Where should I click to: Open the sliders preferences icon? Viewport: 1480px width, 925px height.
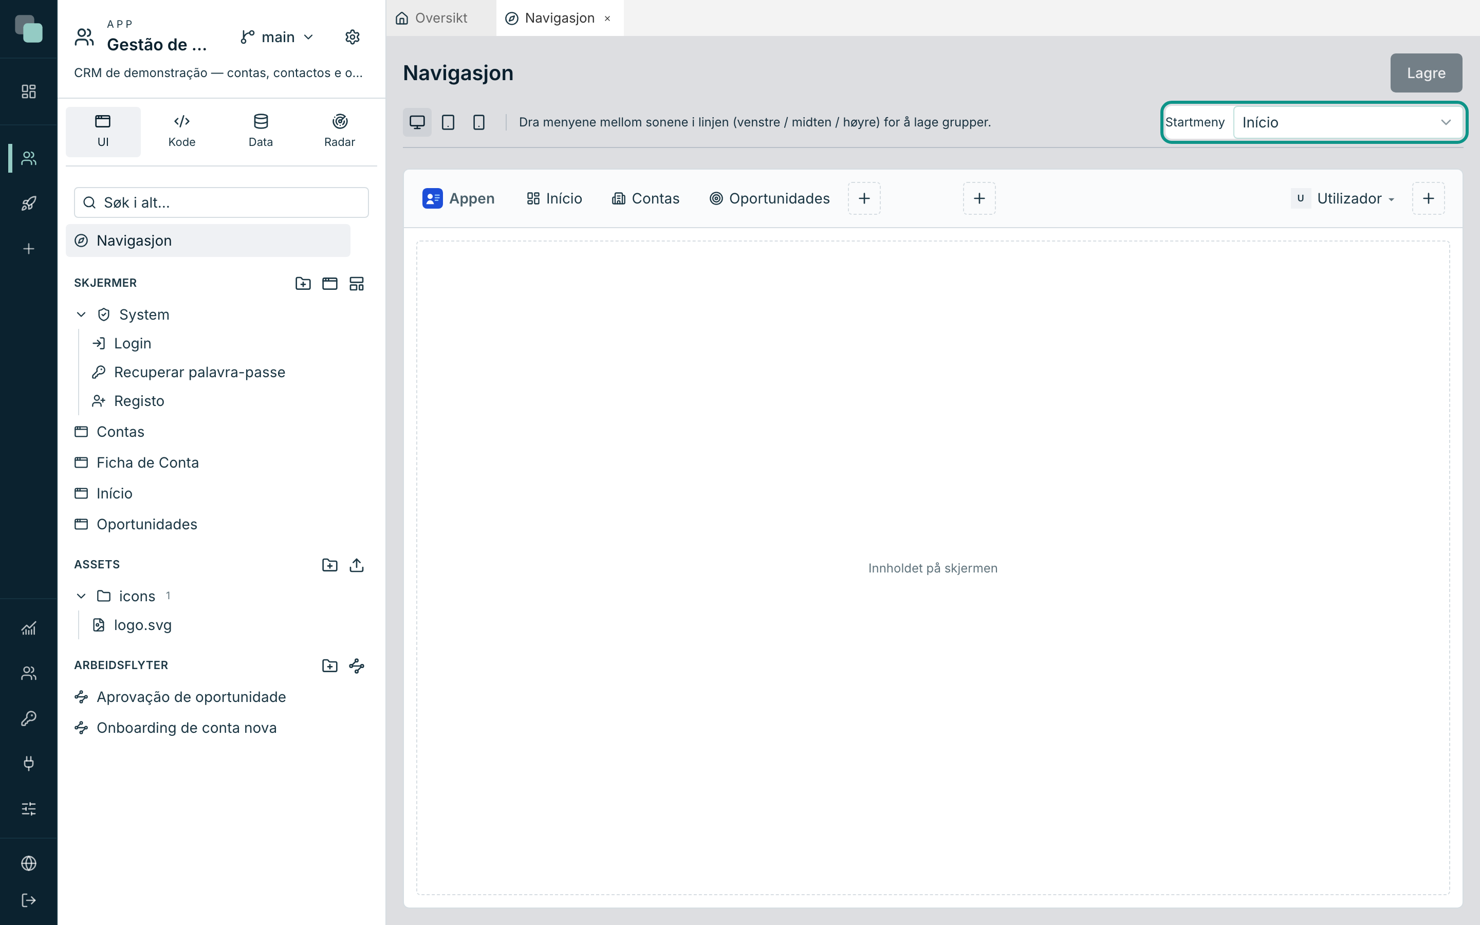point(29,809)
